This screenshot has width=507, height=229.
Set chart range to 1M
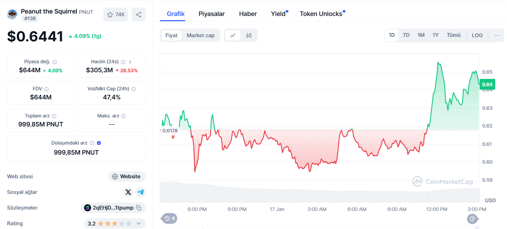click(421, 35)
